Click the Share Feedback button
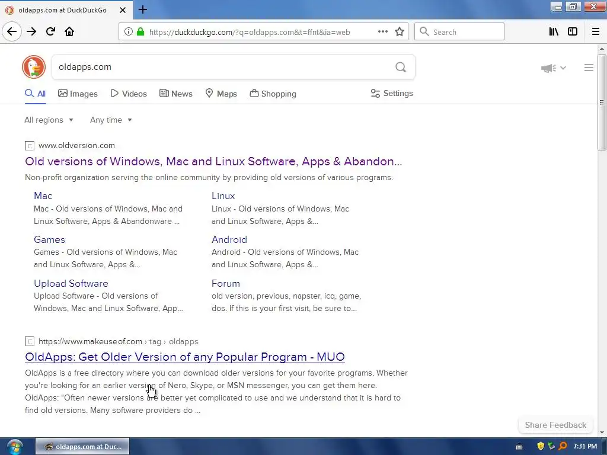 click(x=555, y=425)
